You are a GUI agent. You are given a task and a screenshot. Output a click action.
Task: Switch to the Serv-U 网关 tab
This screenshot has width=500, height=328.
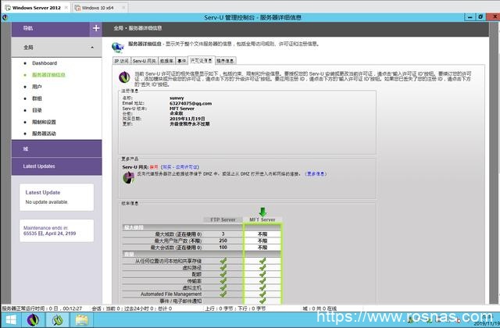(x=144, y=61)
